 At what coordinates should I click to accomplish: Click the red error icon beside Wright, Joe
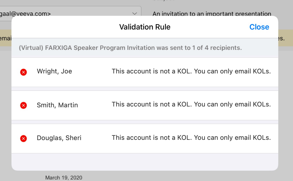coord(23,72)
